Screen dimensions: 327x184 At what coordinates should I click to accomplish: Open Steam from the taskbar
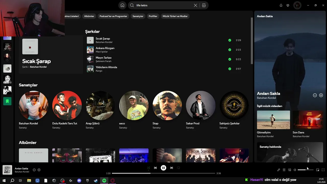[x=96, y=180]
